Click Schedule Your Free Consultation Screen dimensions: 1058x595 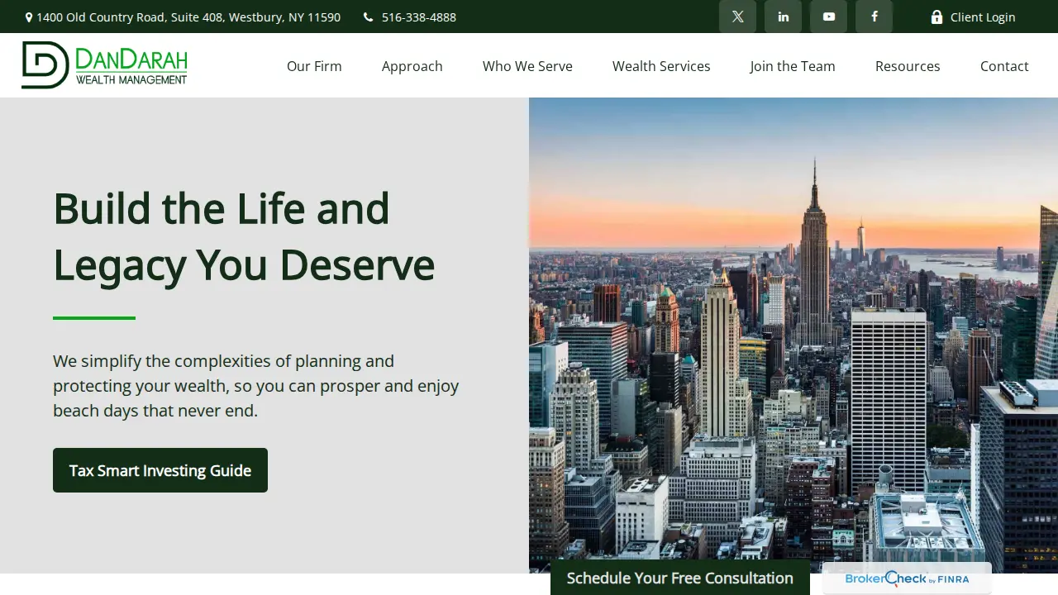(x=680, y=578)
